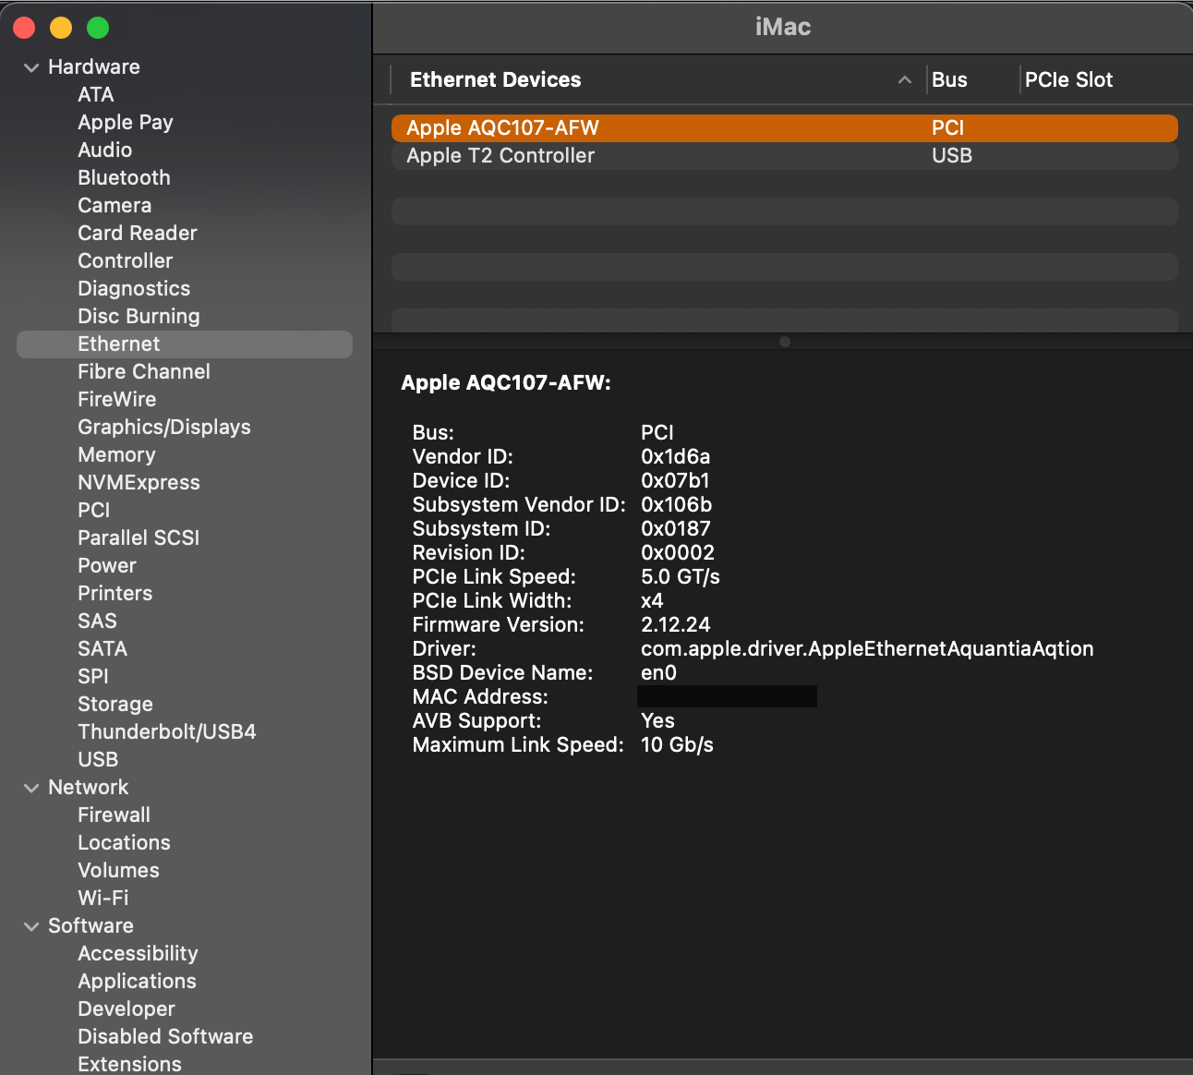1193x1075 pixels.
Task: Sort by the PCIe Slot column header
Action: 1068,79
